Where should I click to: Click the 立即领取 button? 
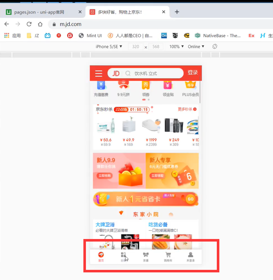tap(157, 176)
